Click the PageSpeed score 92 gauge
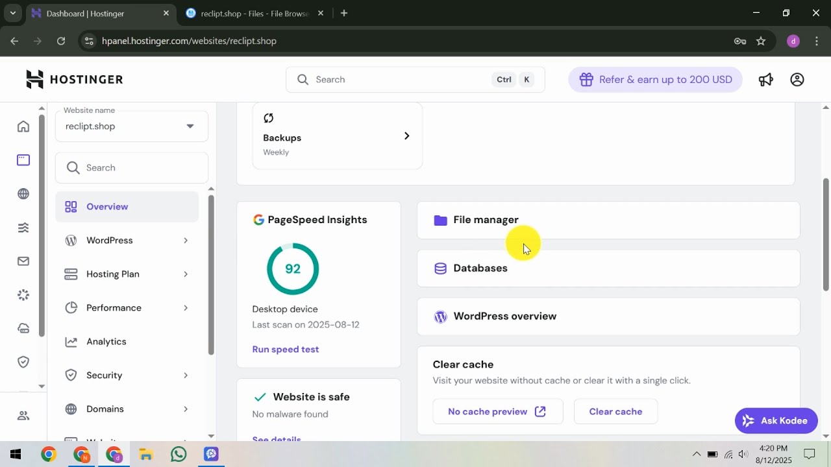 tap(293, 269)
